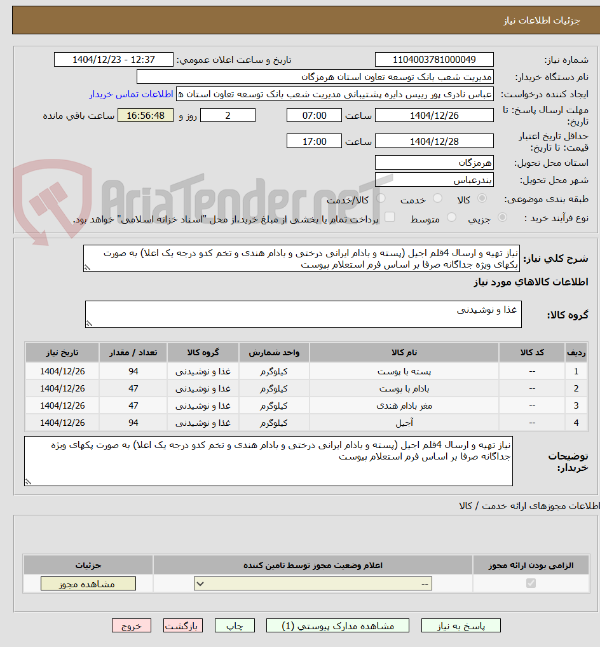Image resolution: width=600 pixels, height=647 pixels.
Task: Click the ایجاد کننده درخواست field
Action: click(x=335, y=94)
